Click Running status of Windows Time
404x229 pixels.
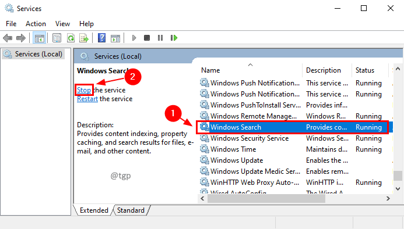point(368,149)
